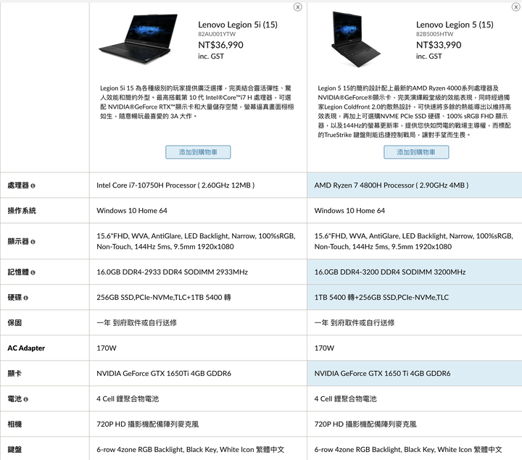The height and width of the screenshot is (460, 522).
Task: Click the 操作系統 row label
Action: [22, 211]
